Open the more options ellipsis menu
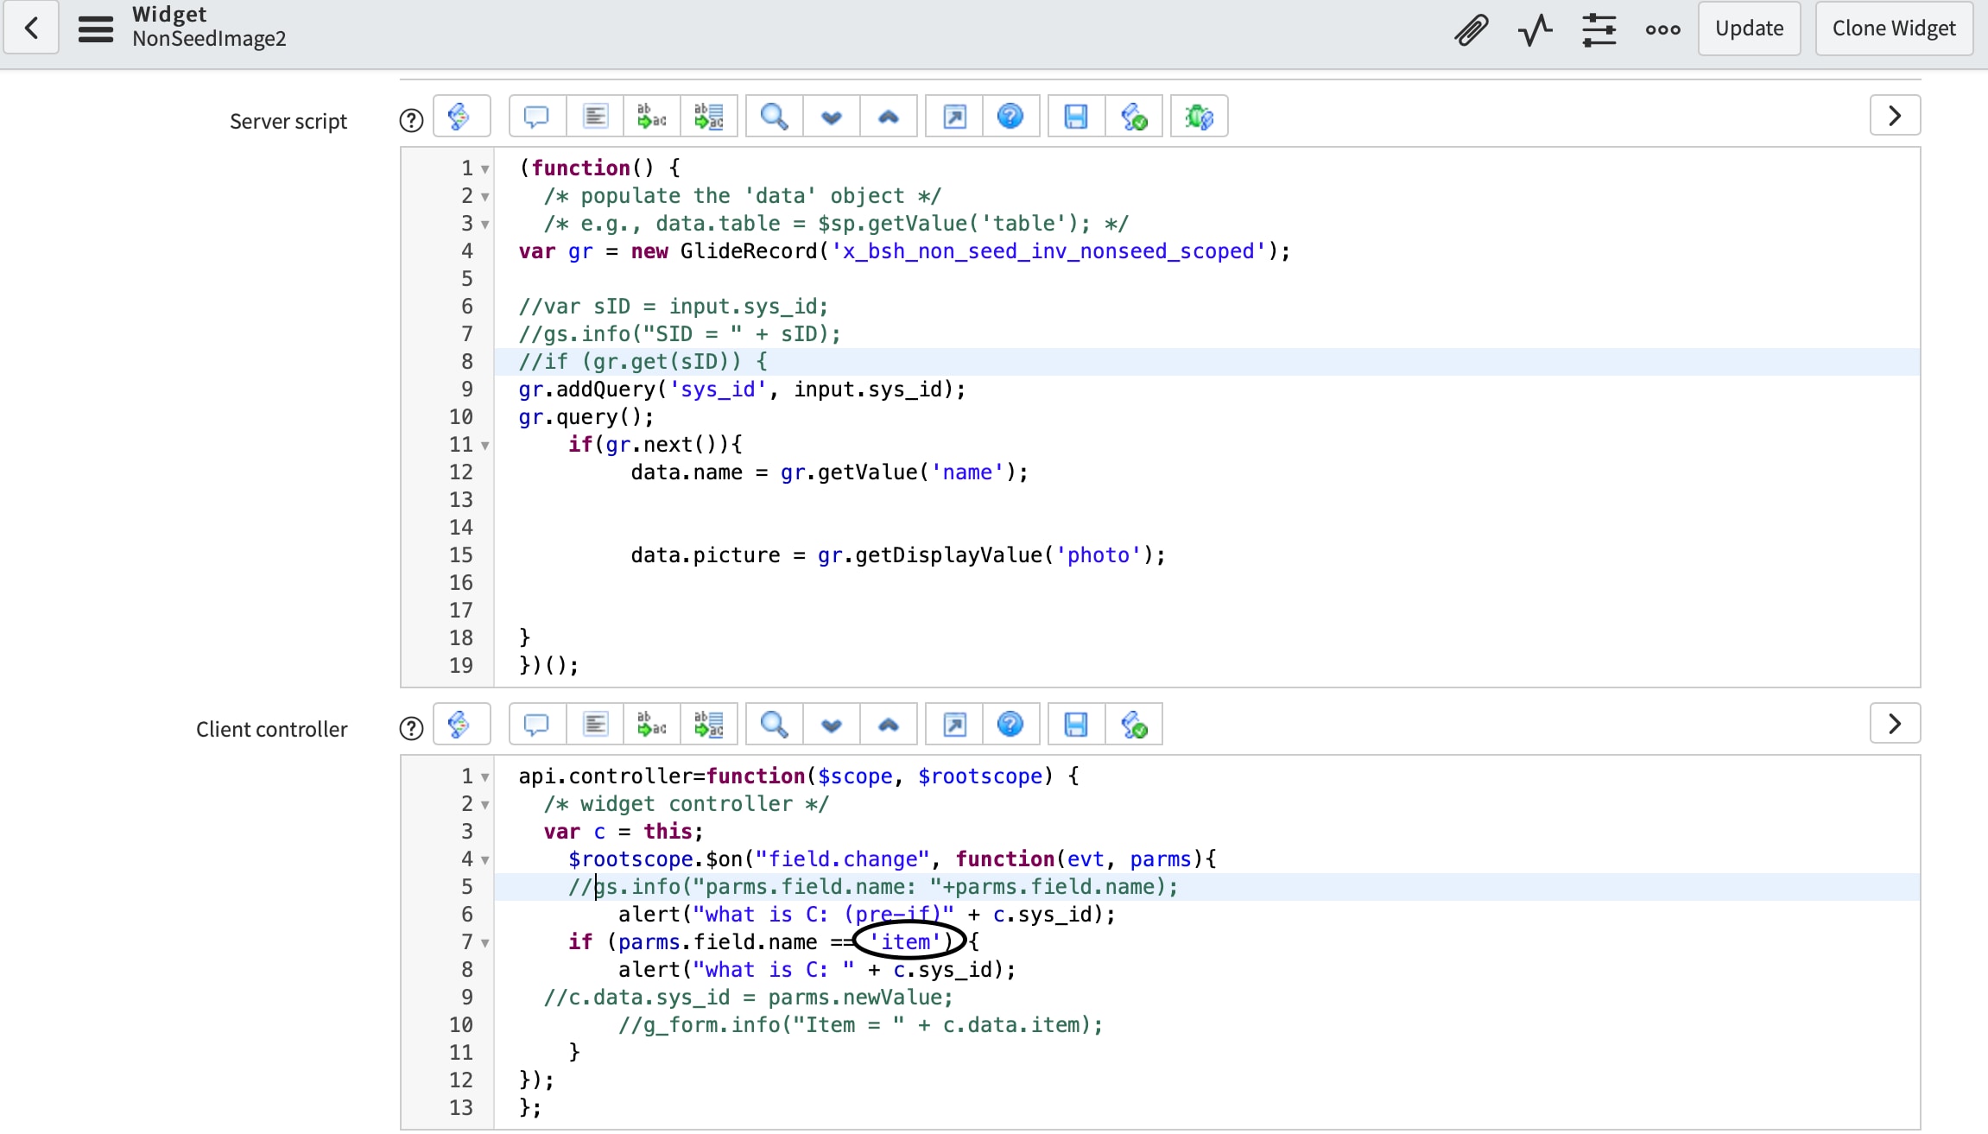 [x=1662, y=29]
